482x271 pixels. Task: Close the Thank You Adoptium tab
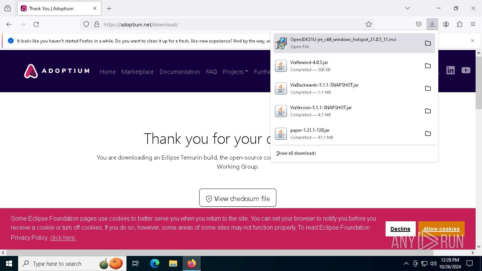coord(95,8)
